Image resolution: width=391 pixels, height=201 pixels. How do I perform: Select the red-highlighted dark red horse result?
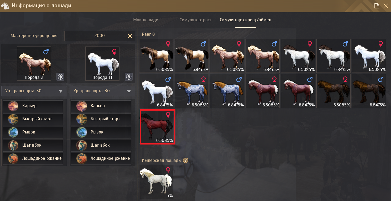point(157,127)
